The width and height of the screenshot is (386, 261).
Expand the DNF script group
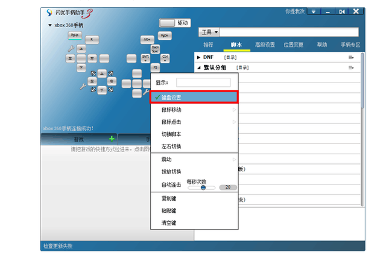coord(198,57)
